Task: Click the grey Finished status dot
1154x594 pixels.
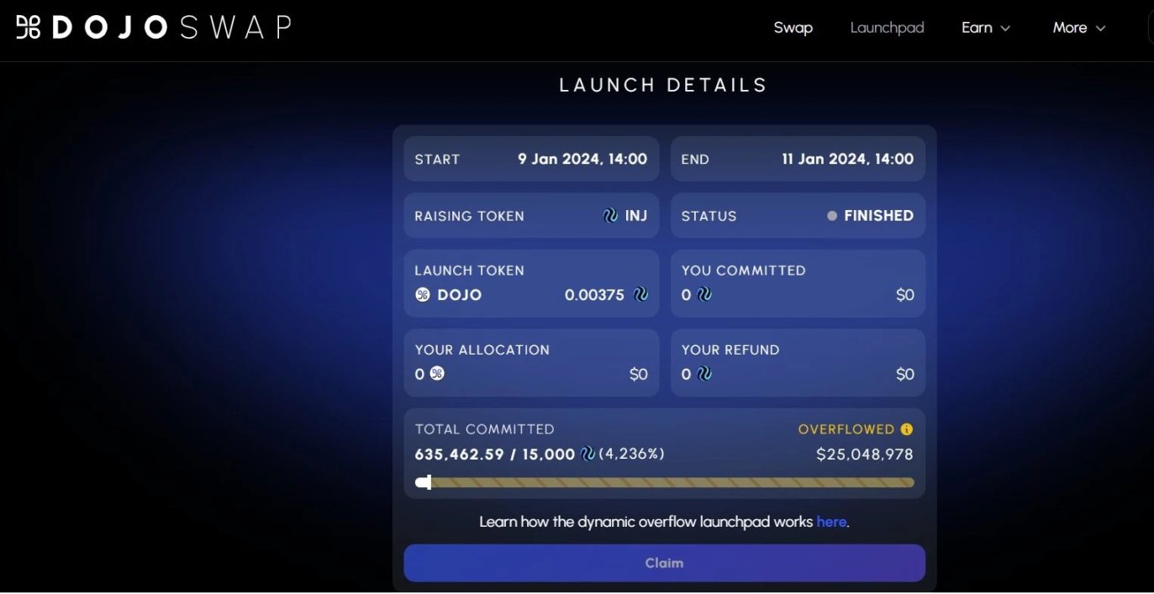Action: coord(832,216)
